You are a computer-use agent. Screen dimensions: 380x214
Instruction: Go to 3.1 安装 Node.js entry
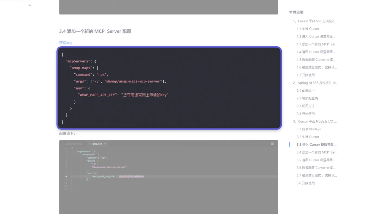(309, 129)
